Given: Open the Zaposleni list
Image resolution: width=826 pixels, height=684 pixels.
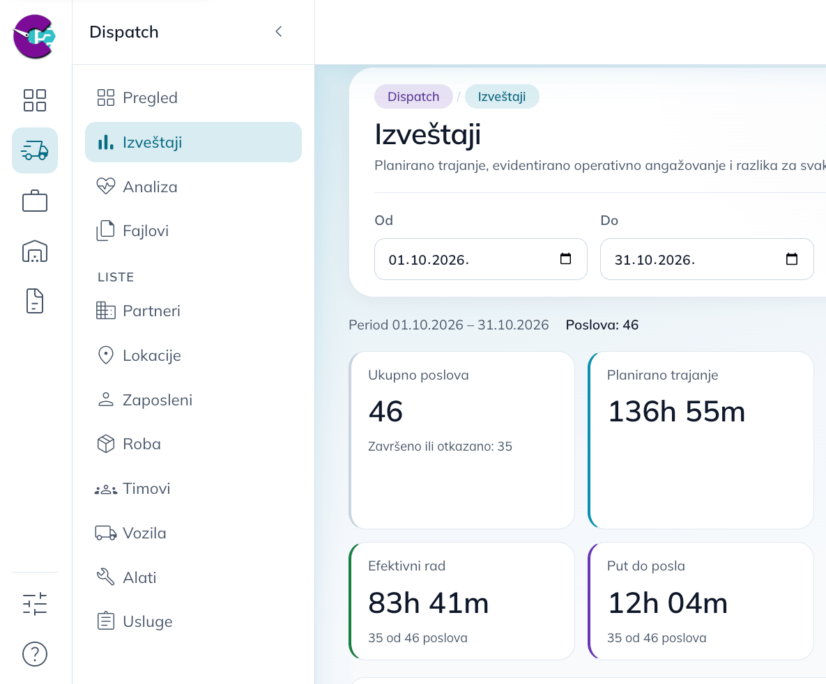Looking at the screenshot, I should 193,400.
